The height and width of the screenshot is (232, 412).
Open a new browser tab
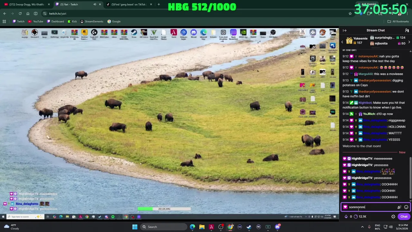(159, 5)
